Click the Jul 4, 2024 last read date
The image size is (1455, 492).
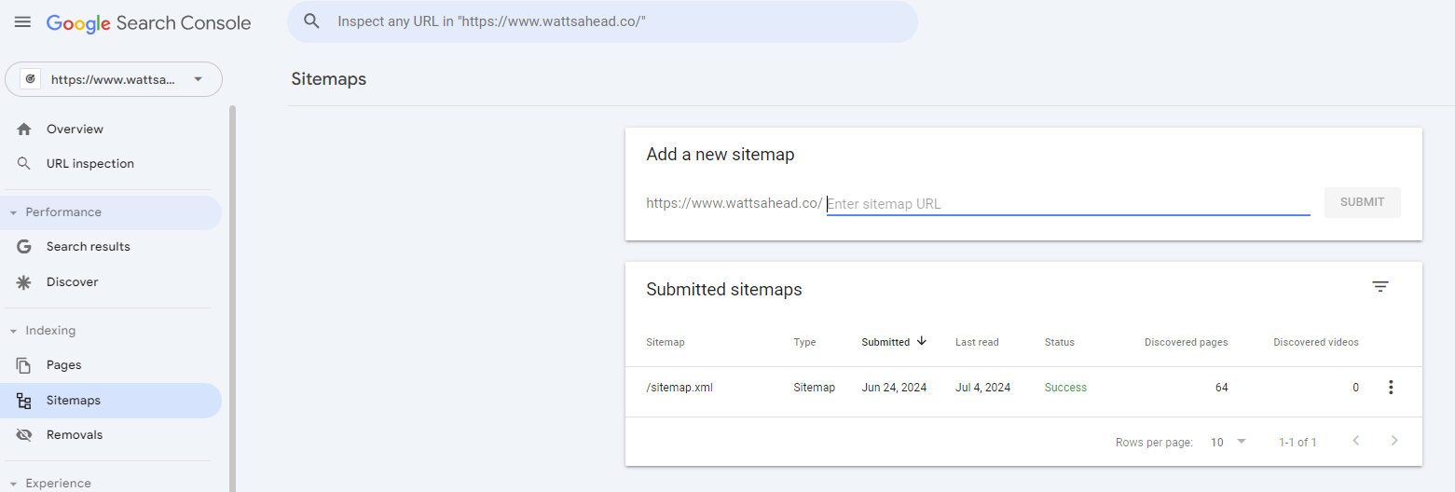(x=982, y=388)
